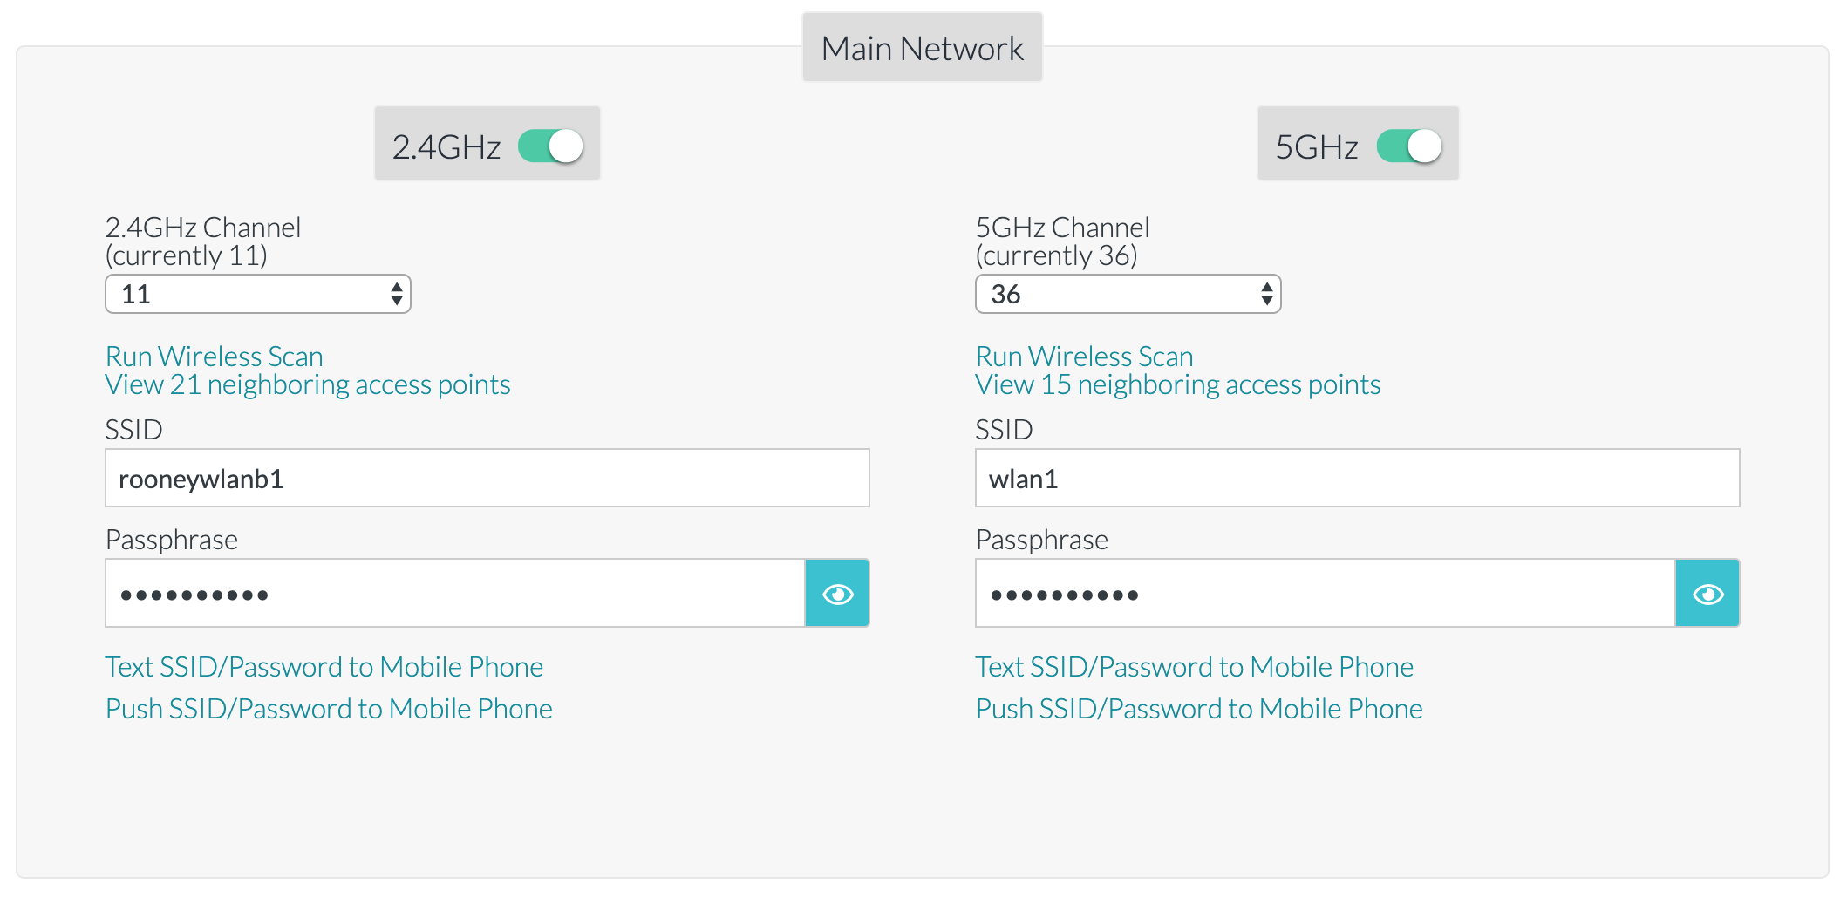Push 2.4GHz SSID/Password to Mobile Phone
Image resolution: width=1847 pixels, height=898 pixels.
tap(329, 709)
